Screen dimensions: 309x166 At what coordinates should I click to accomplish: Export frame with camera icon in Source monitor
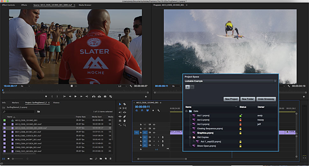pos(105,97)
